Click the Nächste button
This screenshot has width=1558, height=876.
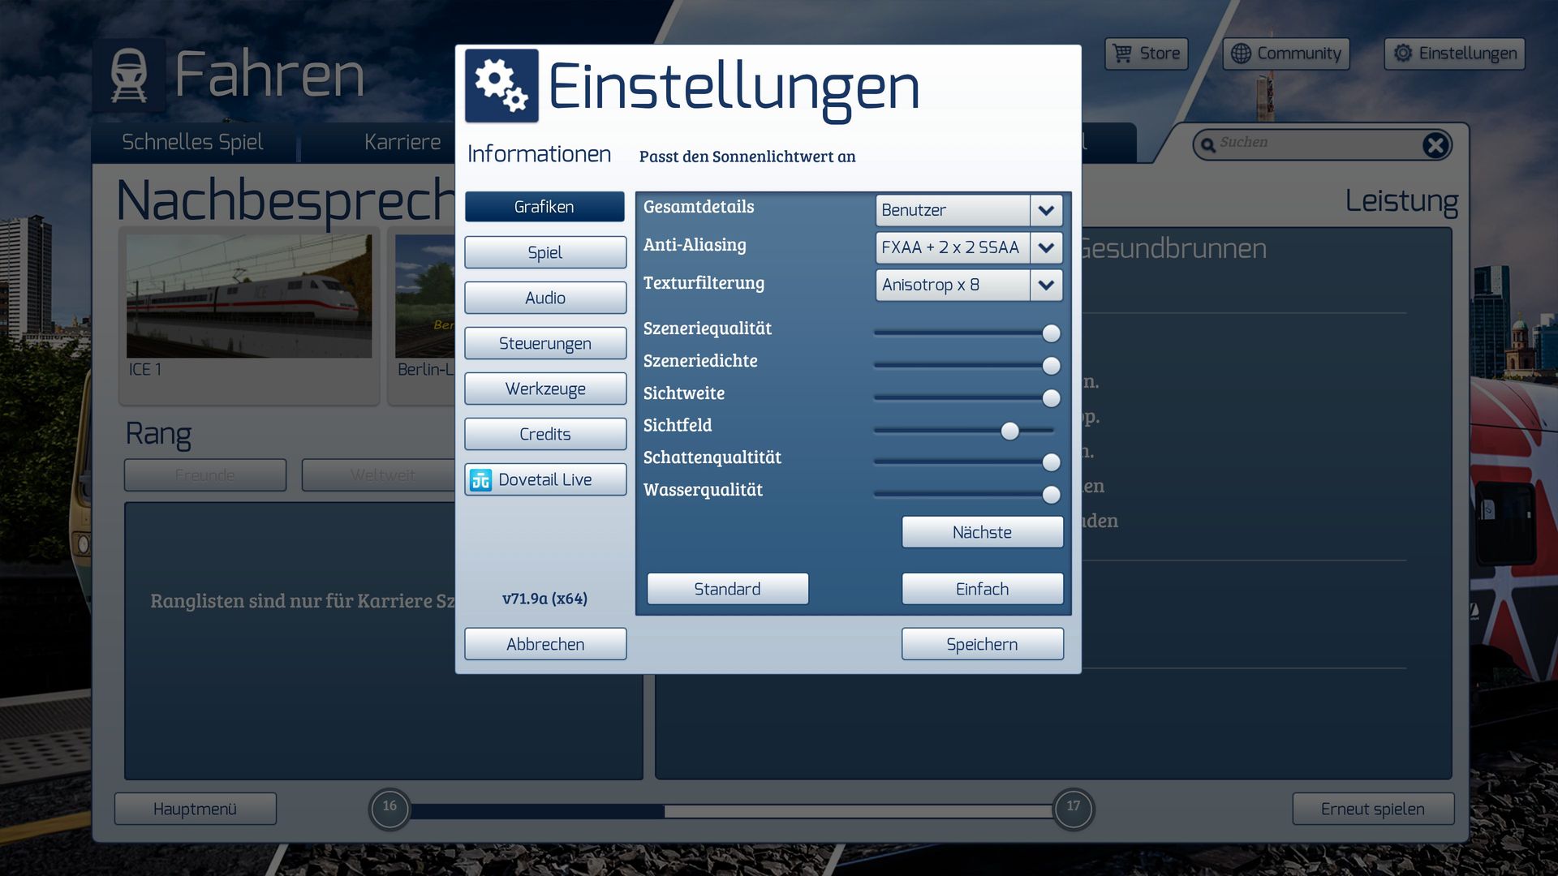pos(982,533)
